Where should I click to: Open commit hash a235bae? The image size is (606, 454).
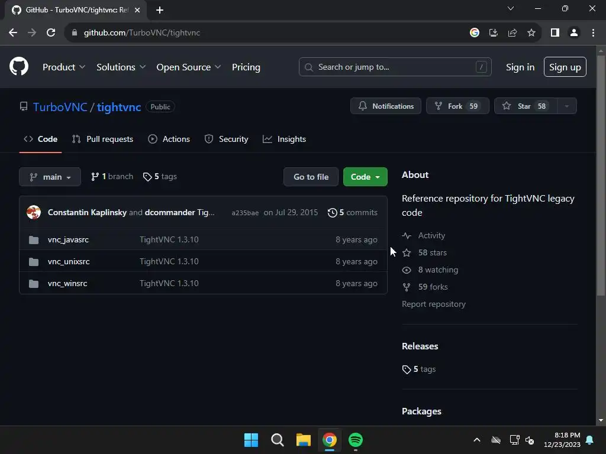pos(245,213)
